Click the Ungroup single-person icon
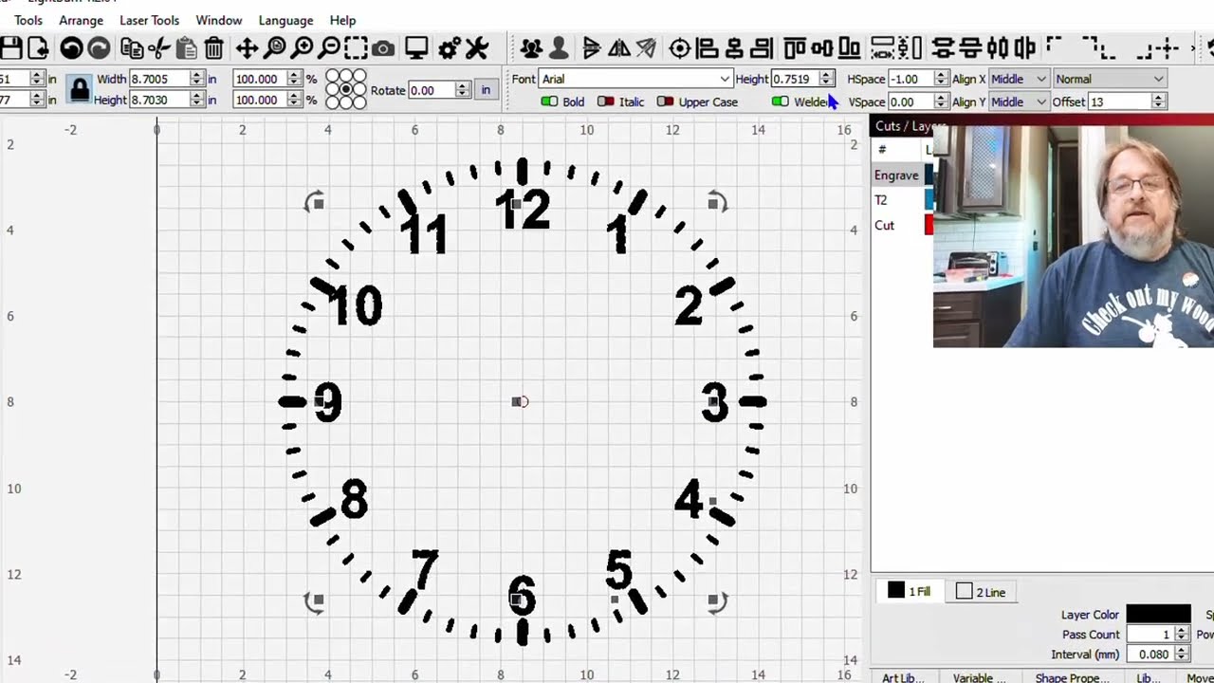 [x=559, y=47]
